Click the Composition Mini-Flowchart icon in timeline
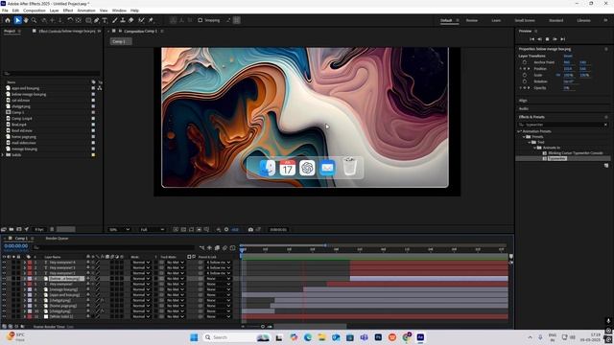This screenshot has height=345, width=614. (x=201, y=247)
